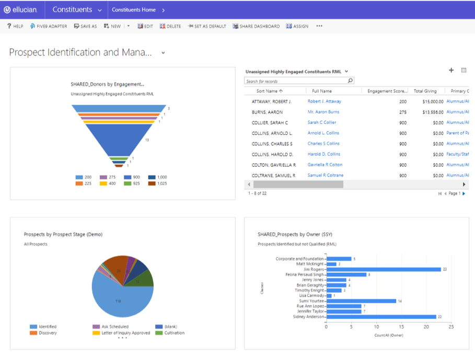This screenshot has width=475, height=355.
Task: Expand the Constituents navigation dropdown
Action: pos(99,10)
